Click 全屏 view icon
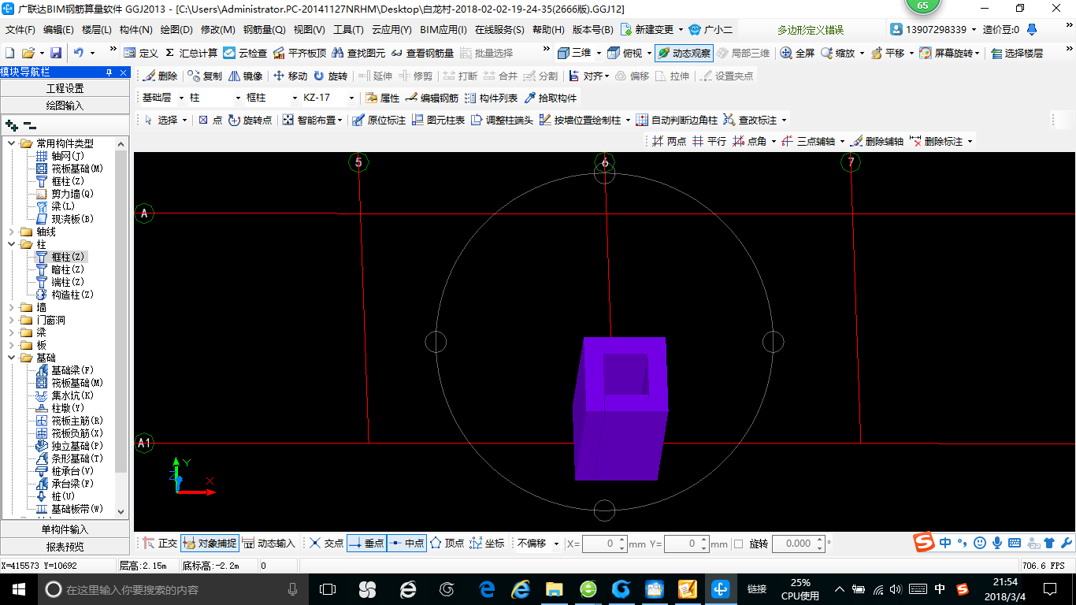Screen dimensions: 1076x605 (797, 53)
